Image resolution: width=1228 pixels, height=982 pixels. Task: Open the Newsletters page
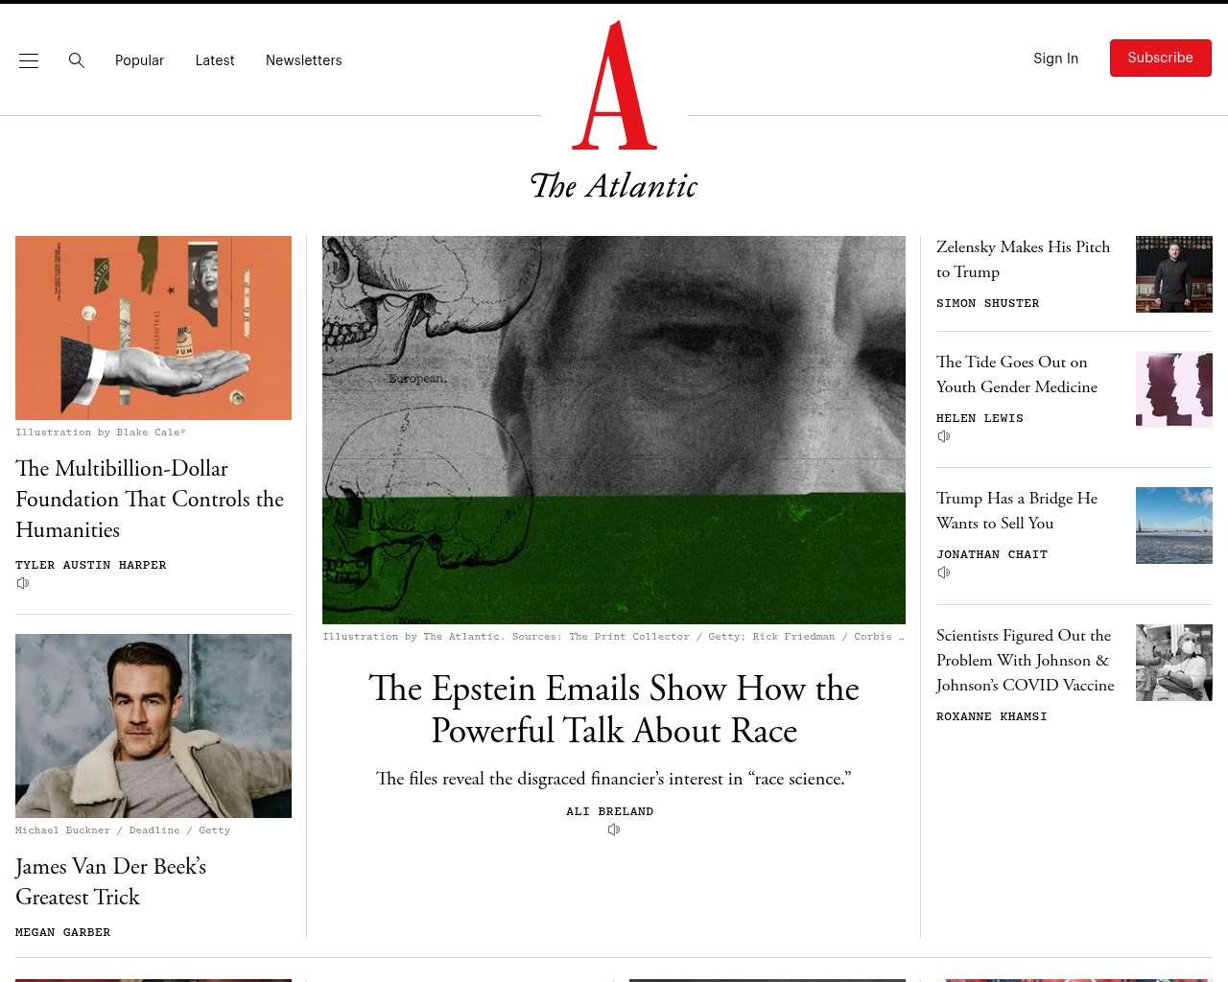point(304,60)
